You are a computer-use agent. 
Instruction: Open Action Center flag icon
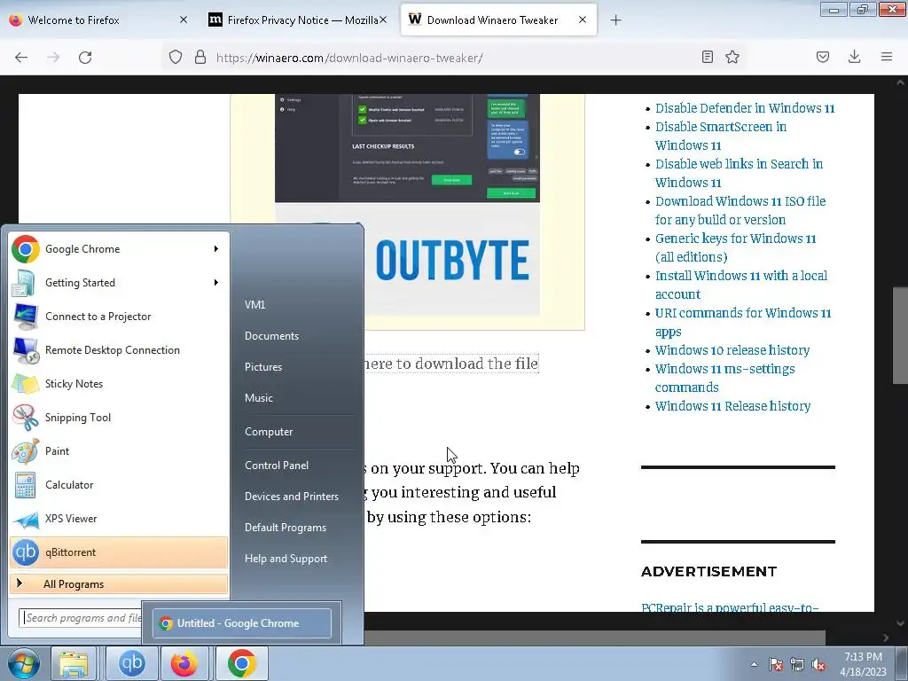tap(776, 664)
